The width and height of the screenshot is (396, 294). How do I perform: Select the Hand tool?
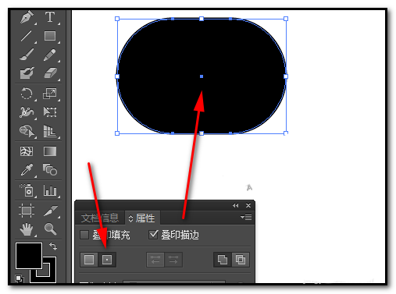[x=27, y=229]
